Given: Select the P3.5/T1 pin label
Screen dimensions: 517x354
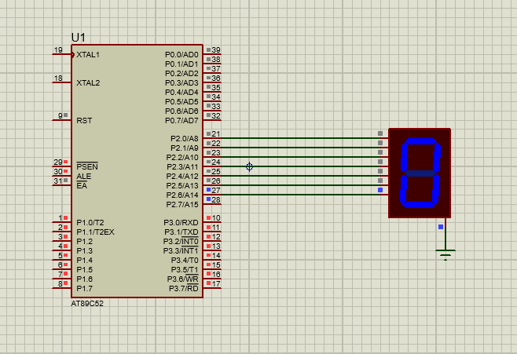Looking at the screenshot, I should [x=185, y=270].
